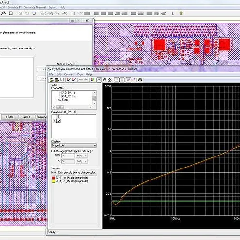Click the < Back wizard button
This screenshot has width=240, height=240.
click(x=10, y=117)
